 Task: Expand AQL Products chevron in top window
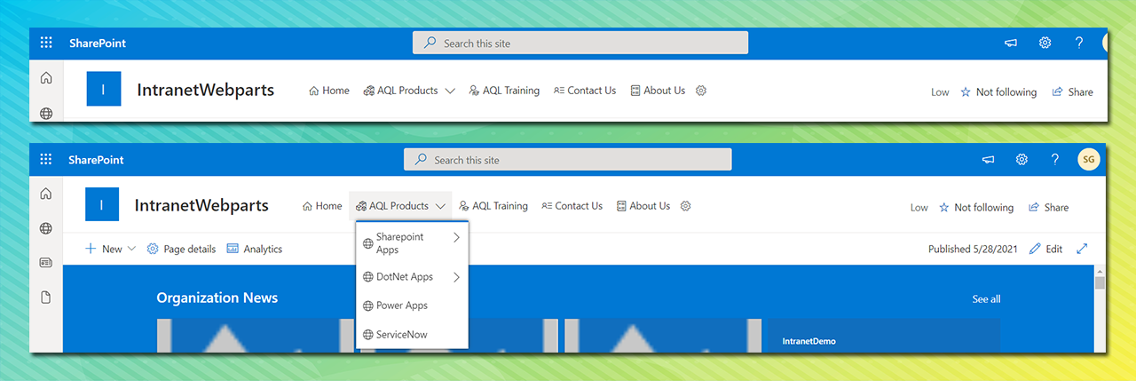(x=450, y=91)
